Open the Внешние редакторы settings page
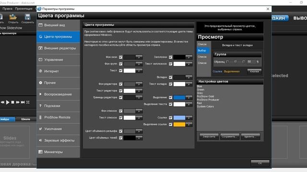Viewport: 307px width, 172px height. [x=58, y=48]
